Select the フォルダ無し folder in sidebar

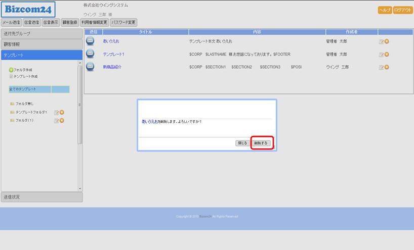point(24,104)
